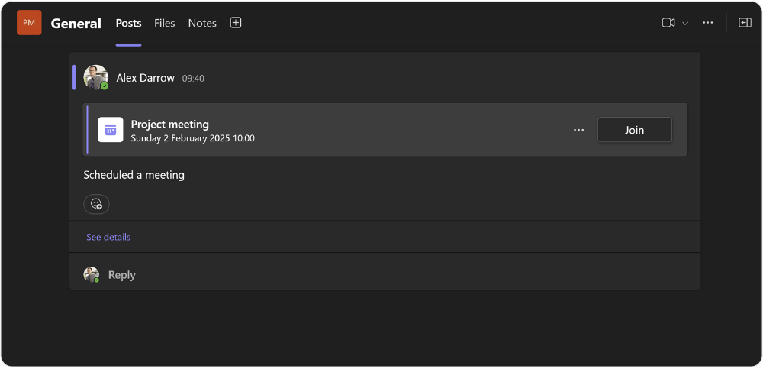
Task: Expand the meet options chevron
Action: [x=685, y=24]
